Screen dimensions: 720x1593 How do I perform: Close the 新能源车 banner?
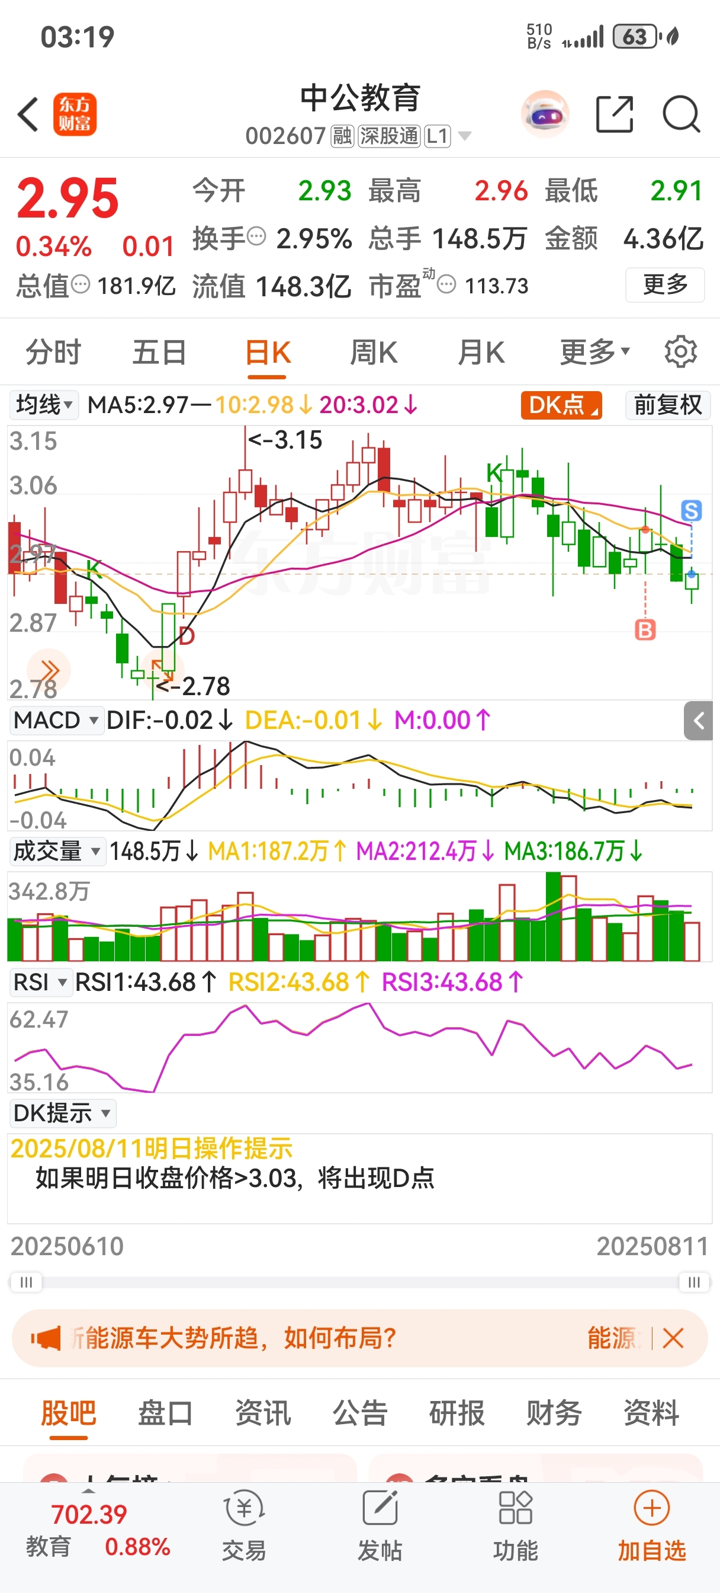673,1338
